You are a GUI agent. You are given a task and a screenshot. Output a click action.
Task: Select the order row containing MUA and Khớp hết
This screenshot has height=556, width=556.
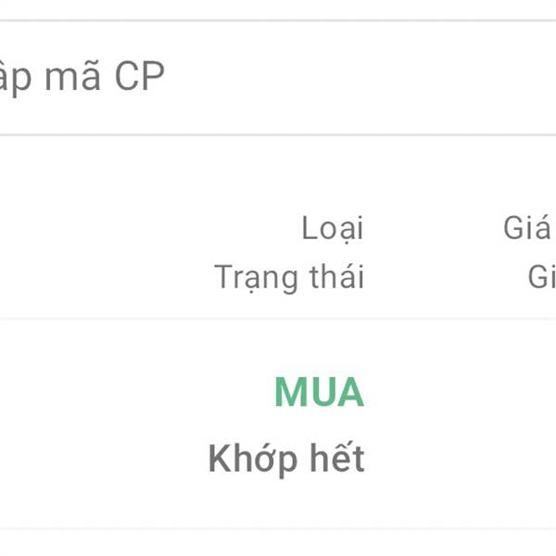pos(278,423)
